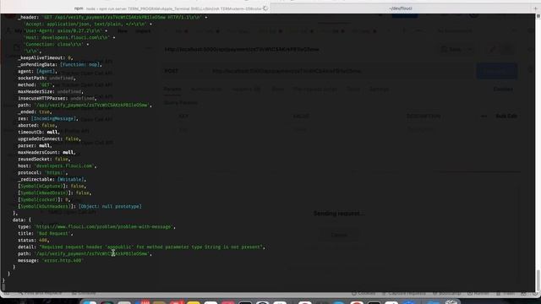The width and height of the screenshot is (541, 304).
Task: Click the terminal vertical scrollbar thumb
Action: point(538,280)
